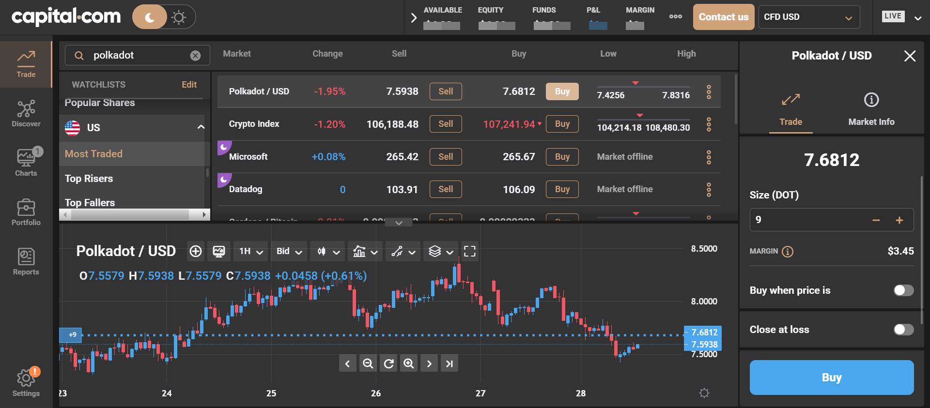
Task: Show margin info tooltip icon
Action: [x=788, y=252]
